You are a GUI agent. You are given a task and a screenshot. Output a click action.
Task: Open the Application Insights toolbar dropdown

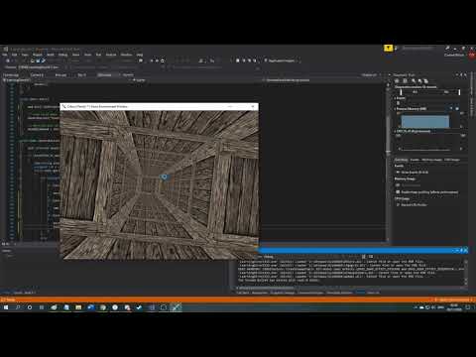click(x=282, y=60)
